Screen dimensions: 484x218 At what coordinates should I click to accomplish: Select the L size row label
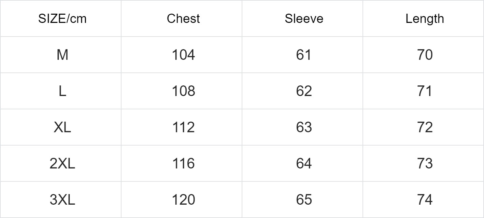click(62, 91)
